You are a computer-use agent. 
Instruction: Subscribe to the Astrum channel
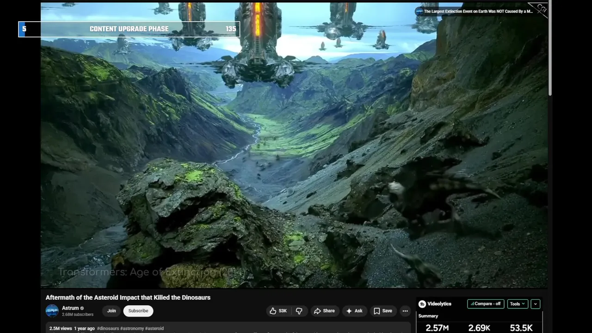(138, 311)
